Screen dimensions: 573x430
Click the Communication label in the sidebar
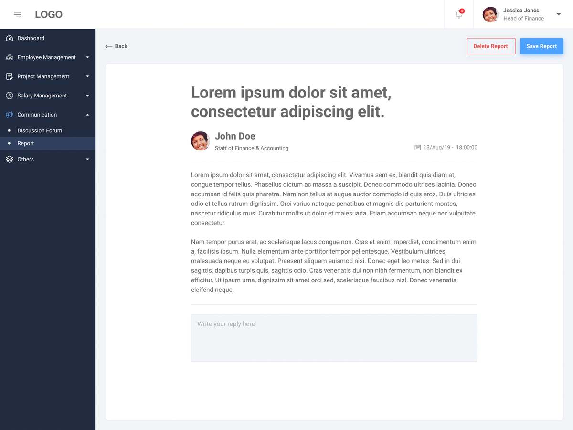(x=37, y=115)
